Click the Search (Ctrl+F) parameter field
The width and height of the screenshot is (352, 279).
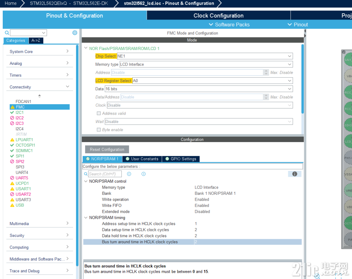pyautogui.click(x=105, y=174)
